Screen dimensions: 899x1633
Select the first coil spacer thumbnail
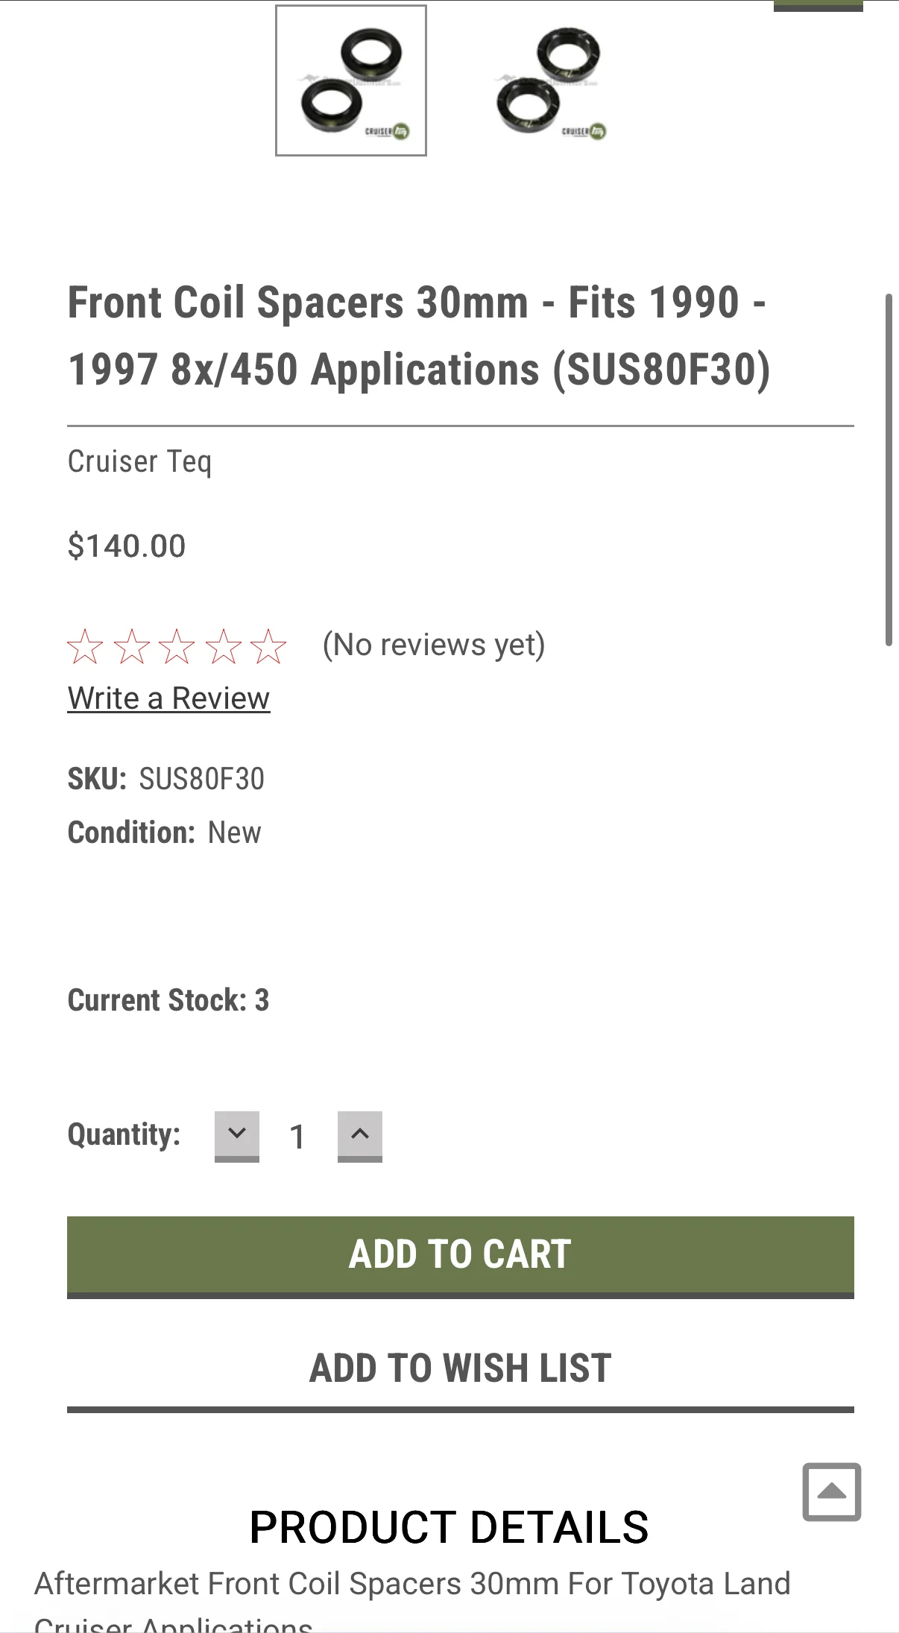(351, 80)
